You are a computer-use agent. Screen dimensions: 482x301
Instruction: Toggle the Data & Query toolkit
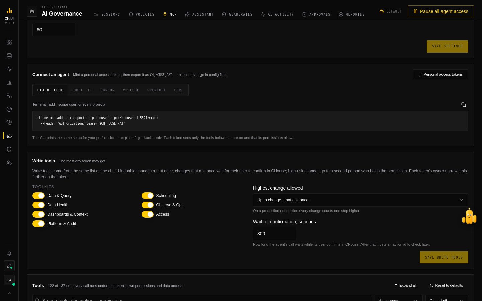(x=38, y=196)
